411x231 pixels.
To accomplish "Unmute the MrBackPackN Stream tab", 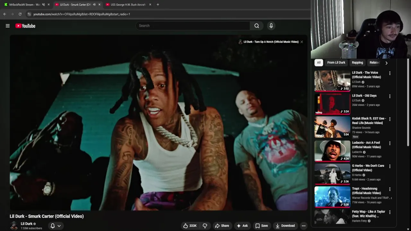I will [x=43, y=4].
